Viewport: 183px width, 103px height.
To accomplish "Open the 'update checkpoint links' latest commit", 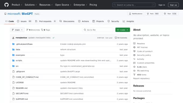I will [x=39, y=38].
